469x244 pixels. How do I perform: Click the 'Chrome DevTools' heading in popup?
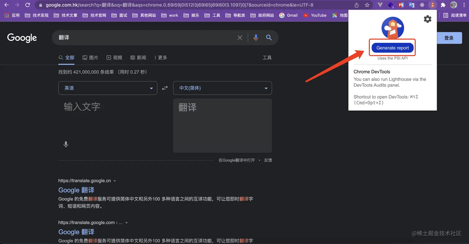(x=372, y=72)
